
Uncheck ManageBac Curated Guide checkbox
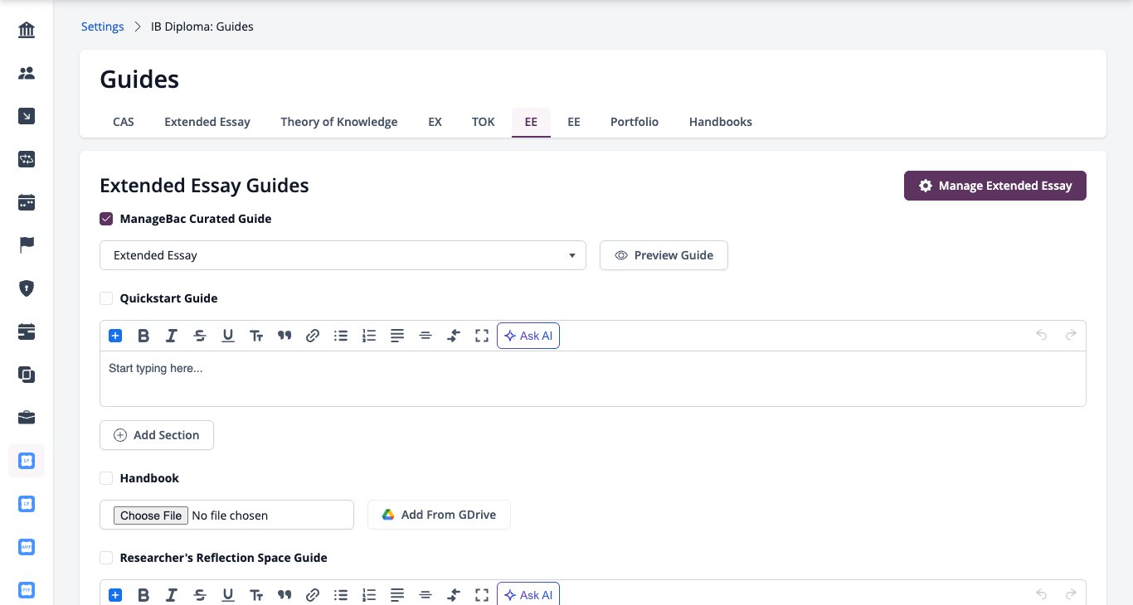coord(106,219)
